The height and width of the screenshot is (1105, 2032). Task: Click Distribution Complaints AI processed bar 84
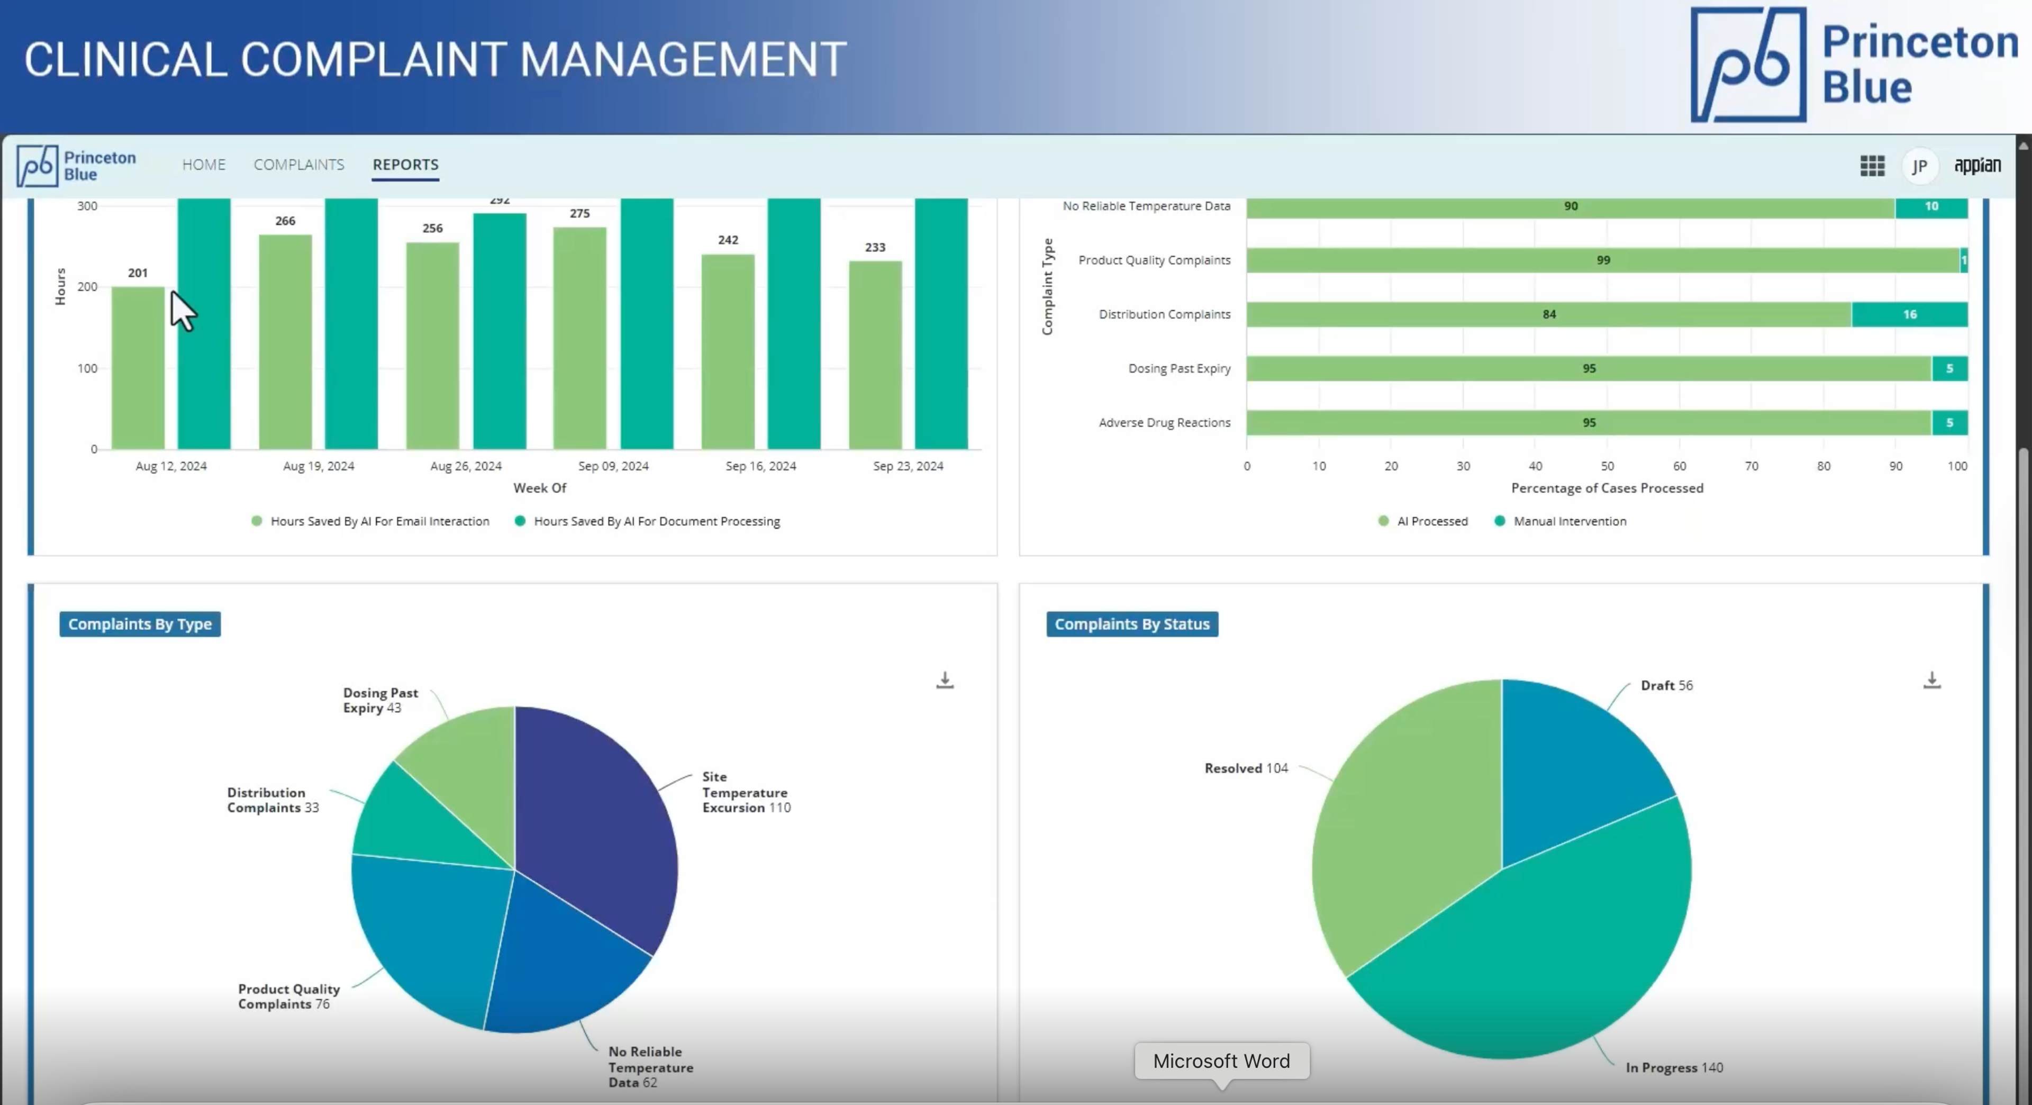coord(1549,314)
